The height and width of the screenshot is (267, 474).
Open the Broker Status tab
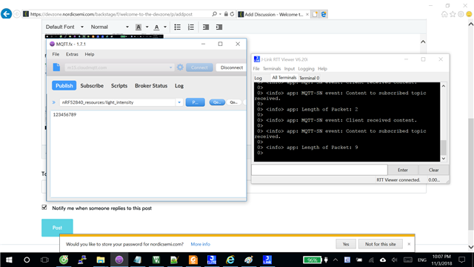click(x=151, y=86)
